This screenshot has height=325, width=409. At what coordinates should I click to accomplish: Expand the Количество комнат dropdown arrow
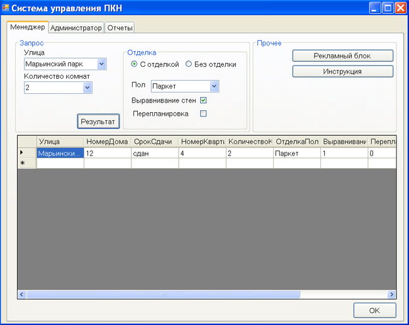tap(88, 87)
